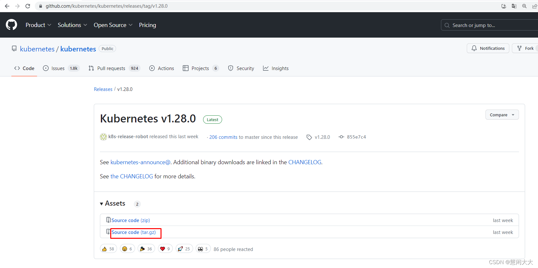Fork the kubernetes repository

tap(525, 48)
